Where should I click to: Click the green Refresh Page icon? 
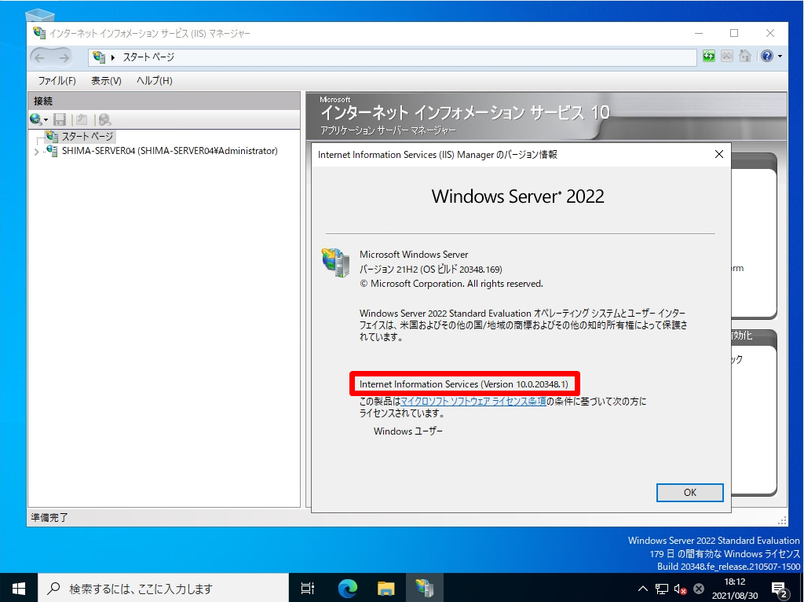pyautogui.click(x=709, y=57)
